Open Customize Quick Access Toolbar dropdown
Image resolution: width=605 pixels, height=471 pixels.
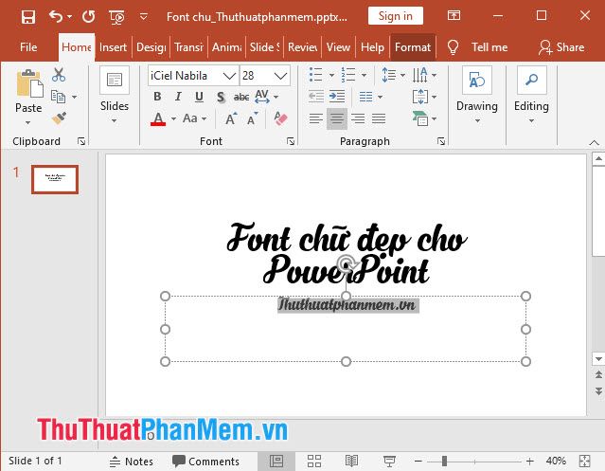point(144,17)
